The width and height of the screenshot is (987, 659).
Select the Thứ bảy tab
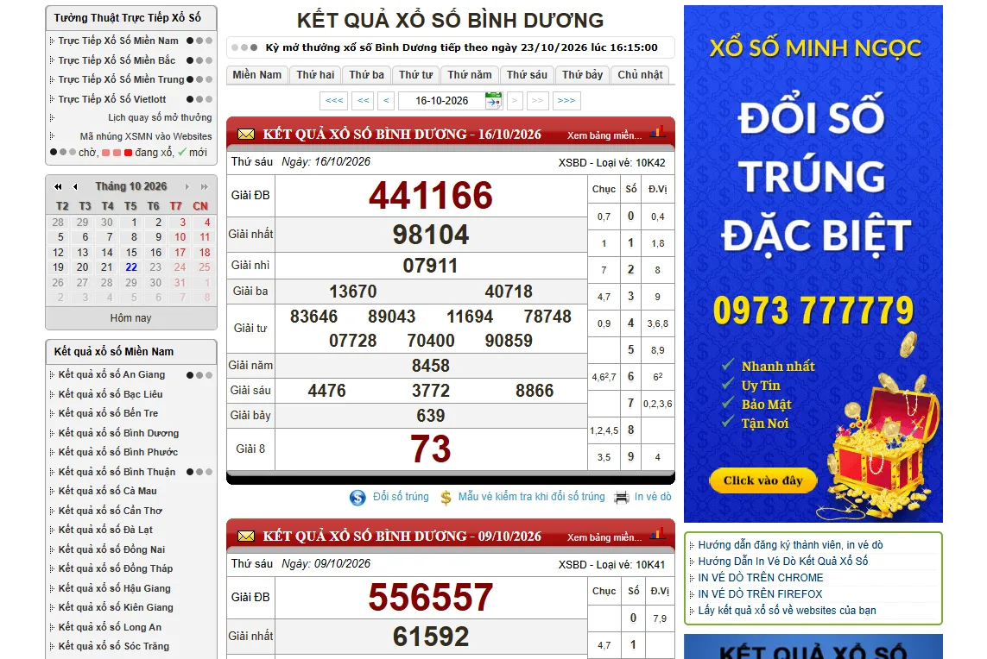pyautogui.click(x=582, y=75)
